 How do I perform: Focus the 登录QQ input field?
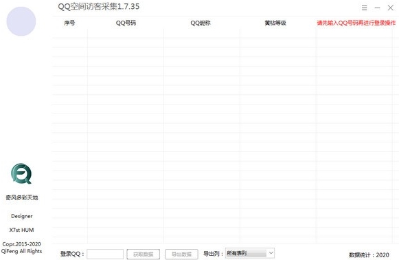(105, 254)
